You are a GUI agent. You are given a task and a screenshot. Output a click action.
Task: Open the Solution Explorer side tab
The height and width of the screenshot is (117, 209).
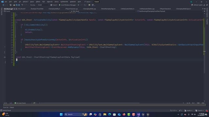pyautogui.click(x=207, y=13)
